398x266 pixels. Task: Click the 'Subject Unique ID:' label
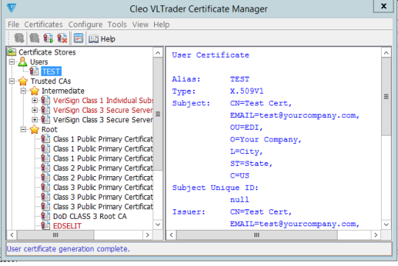click(x=215, y=188)
